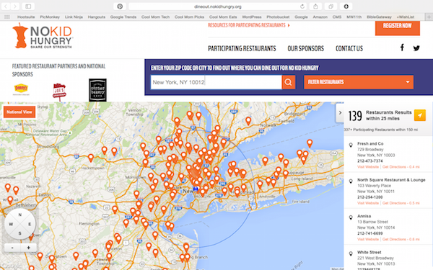This screenshot has height=270, width=433.
Task: Get Directions for Annisa
Action: [401, 239]
